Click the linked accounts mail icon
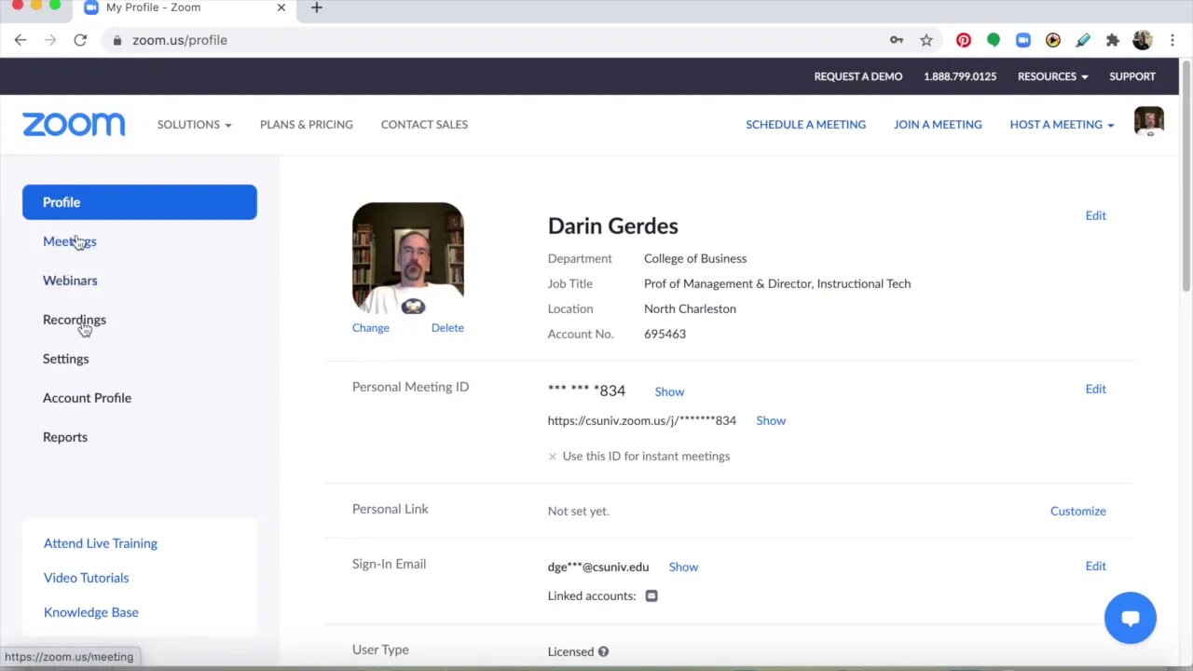The width and height of the screenshot is (1193, 671). click(651, 596)
